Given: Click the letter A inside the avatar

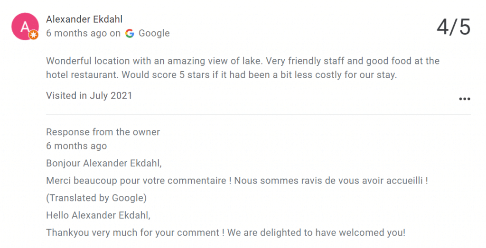Looking at the screenshot, I should pos(22,25).
